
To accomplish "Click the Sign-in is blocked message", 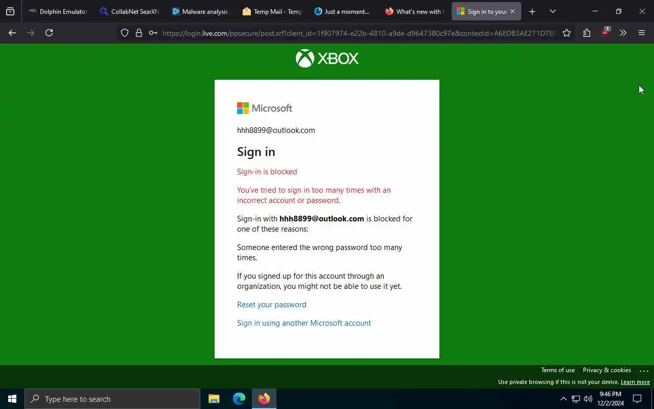I will point(267,171).
